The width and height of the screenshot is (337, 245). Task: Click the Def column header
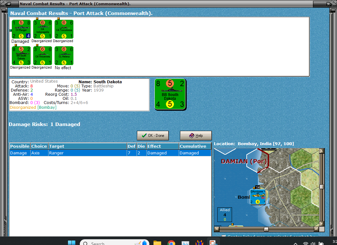131,146
